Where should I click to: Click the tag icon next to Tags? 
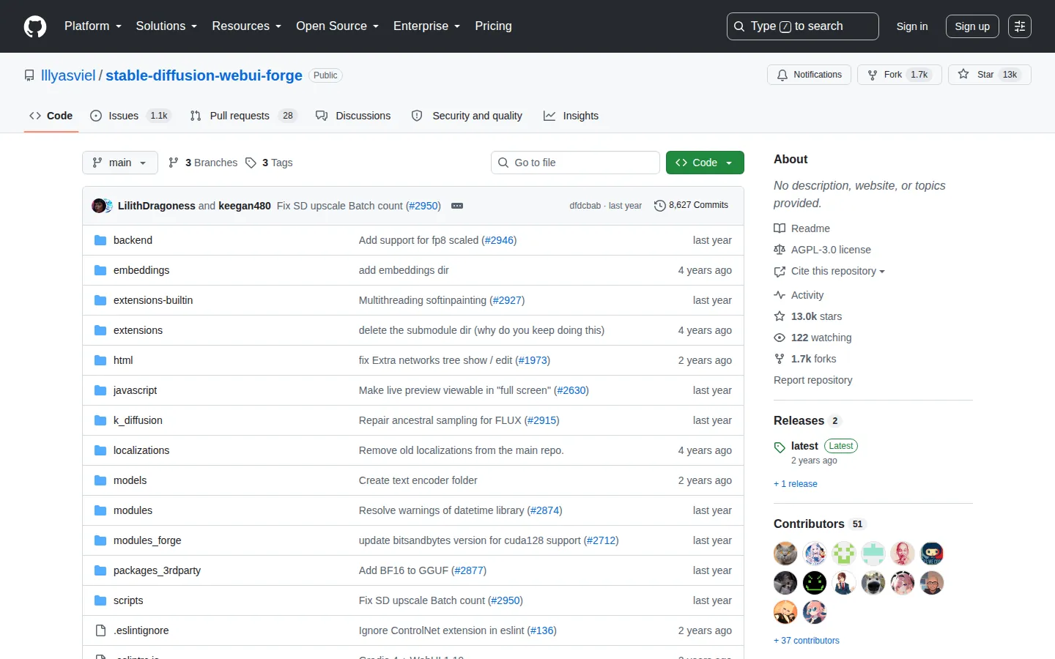click(x=251, y=163)
